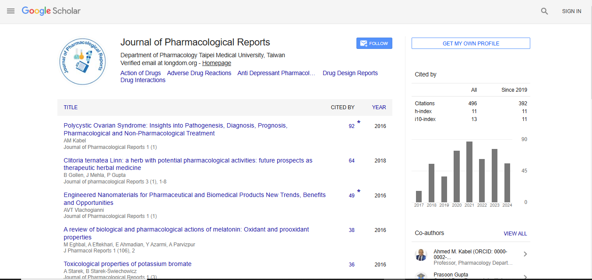Click Sign In at top right
This screenshot has height=280, width=592.
click(x=571, y=11)
